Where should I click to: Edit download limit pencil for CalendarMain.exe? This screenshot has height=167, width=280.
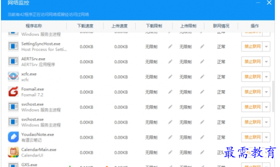(170, 153)
